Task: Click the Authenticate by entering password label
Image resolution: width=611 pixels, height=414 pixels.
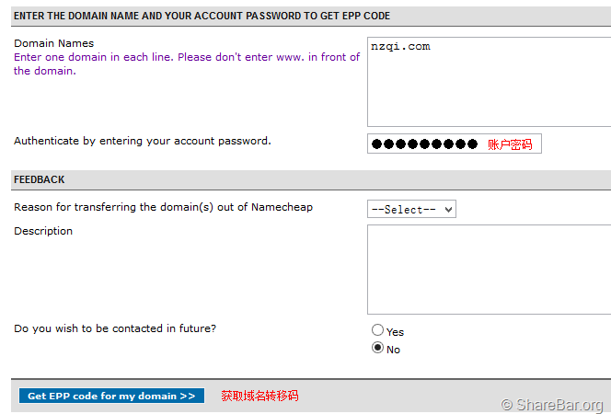Action: [x=142, y=141]
